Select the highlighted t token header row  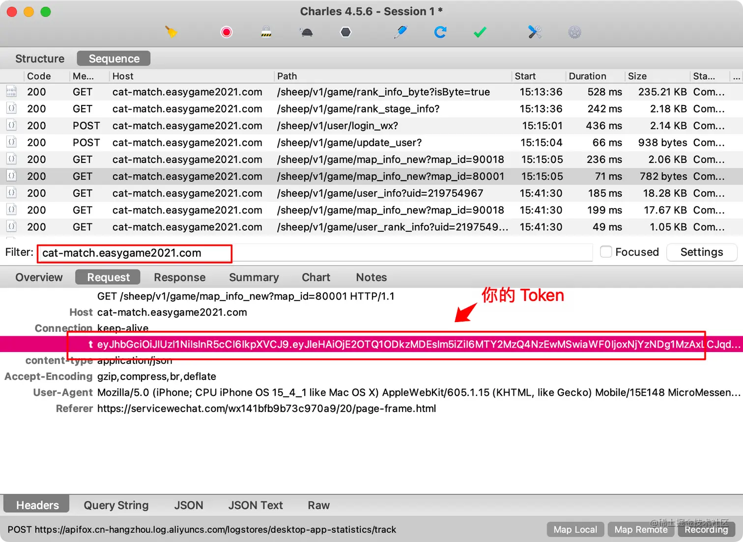371,344
